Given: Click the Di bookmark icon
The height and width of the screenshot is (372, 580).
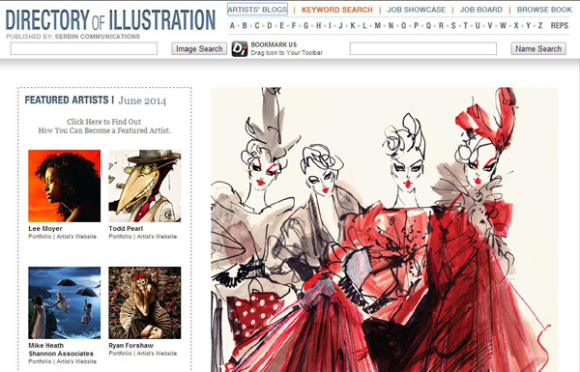Looking at the screenshot, I should coord(240,48).
